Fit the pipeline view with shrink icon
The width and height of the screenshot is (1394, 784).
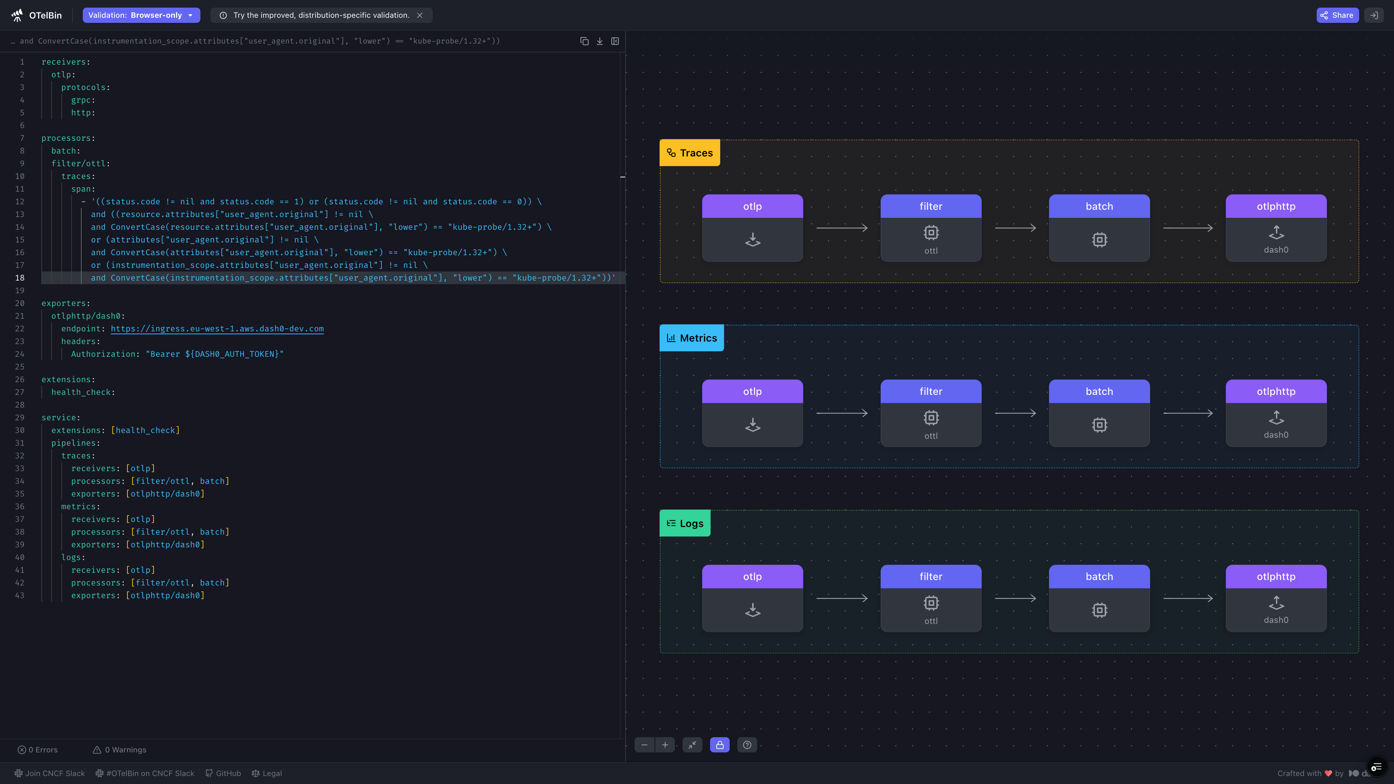pos(692,745)
